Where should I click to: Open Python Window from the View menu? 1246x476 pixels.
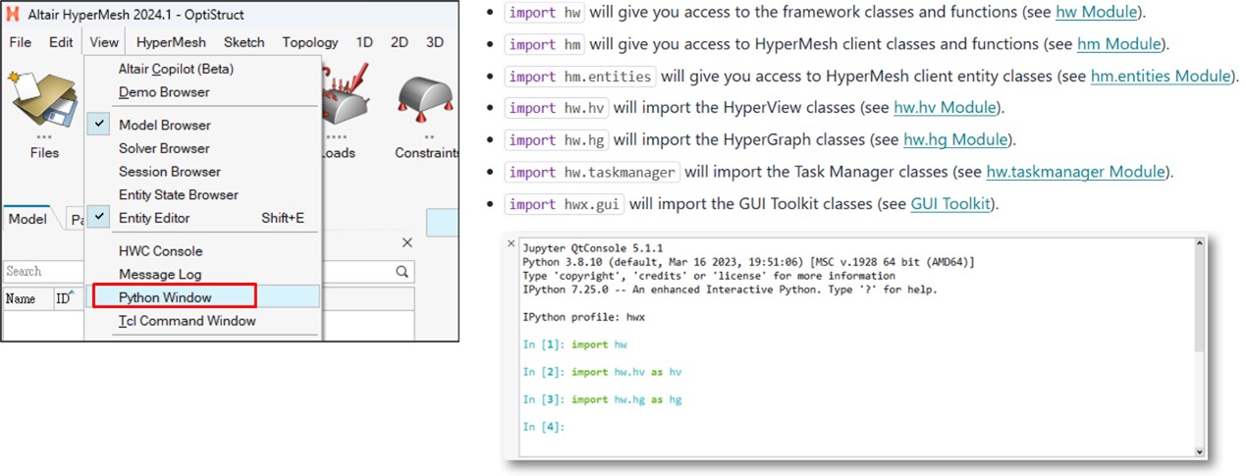[165, 296]
